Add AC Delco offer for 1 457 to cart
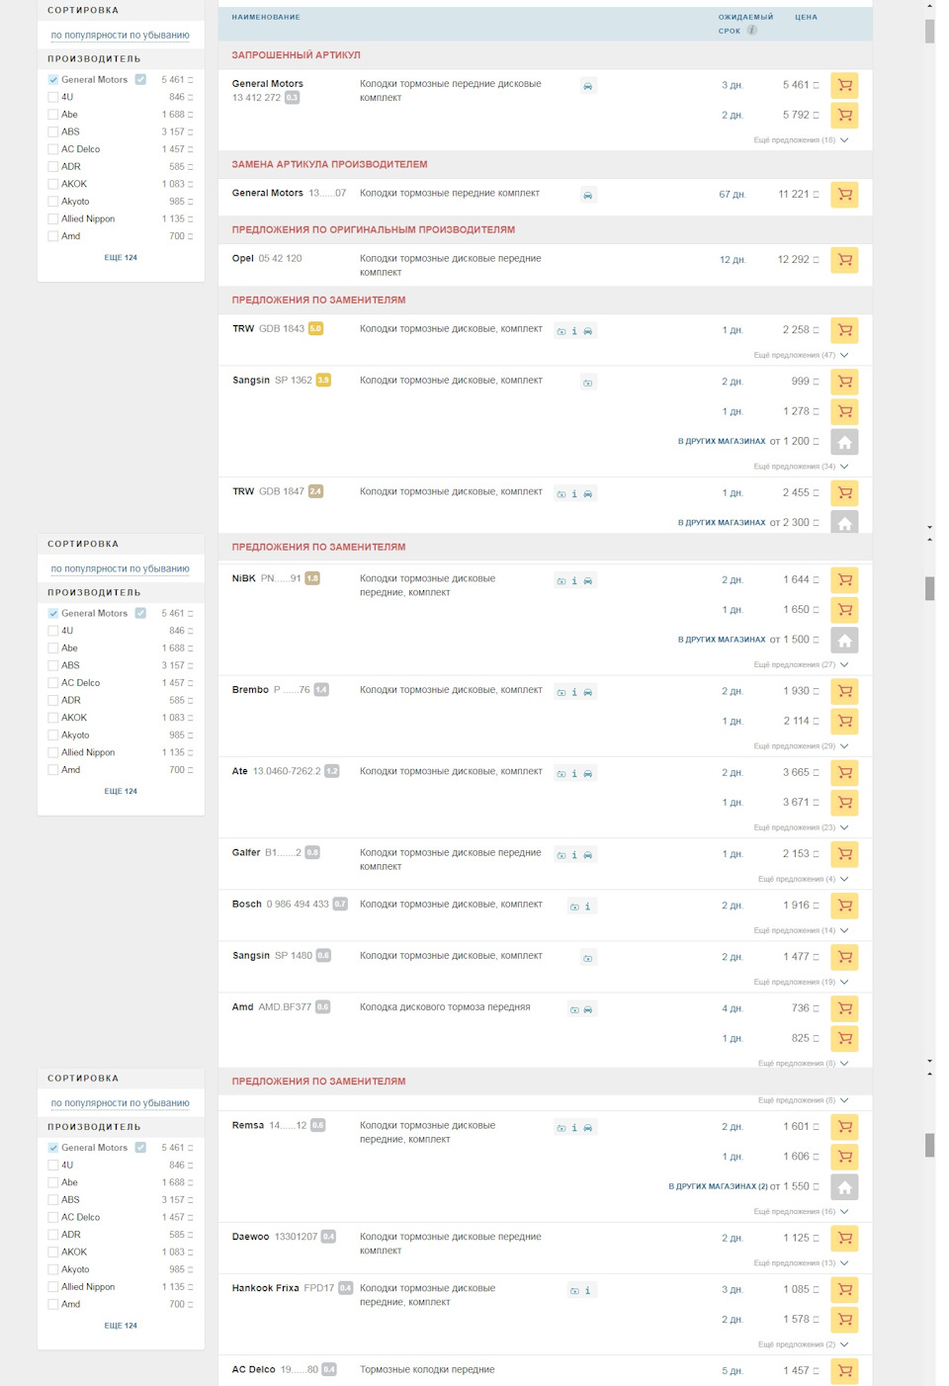The image size is (949, 1386). (844, 1371)
